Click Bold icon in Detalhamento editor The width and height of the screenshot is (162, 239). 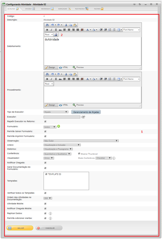click(47, 30)
